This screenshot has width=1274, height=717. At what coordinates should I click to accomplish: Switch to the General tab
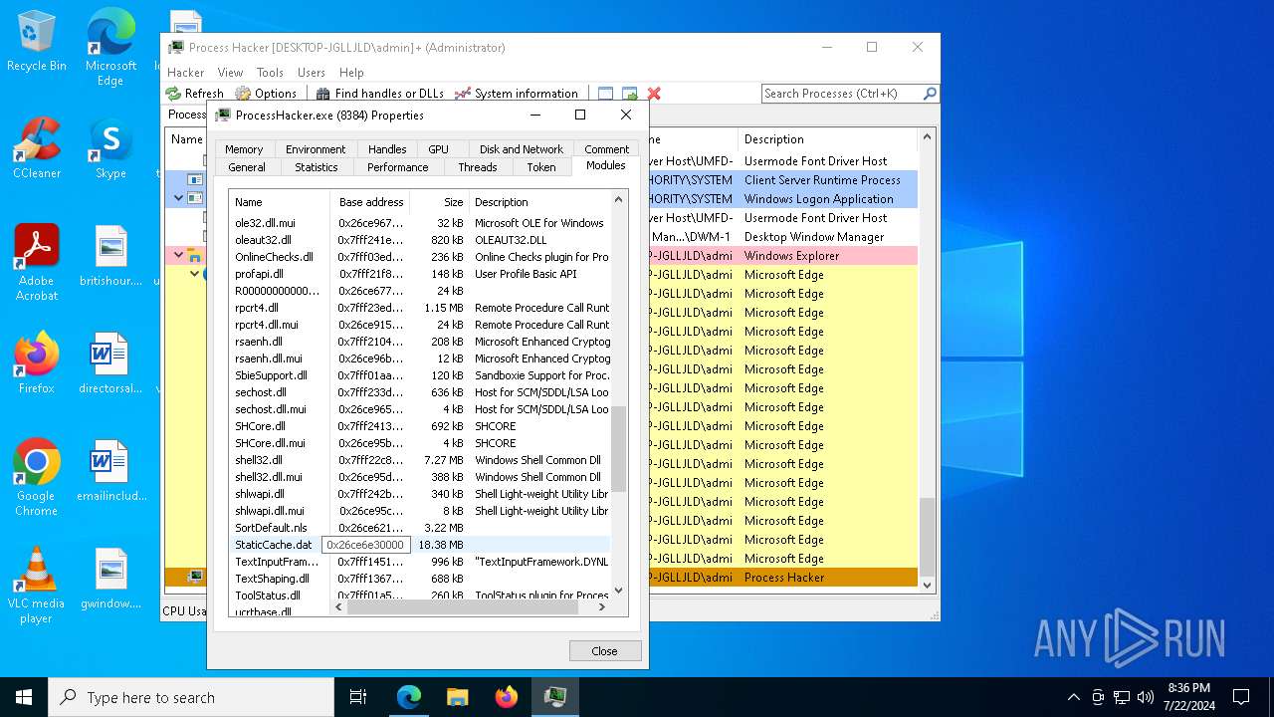[247, 167]
